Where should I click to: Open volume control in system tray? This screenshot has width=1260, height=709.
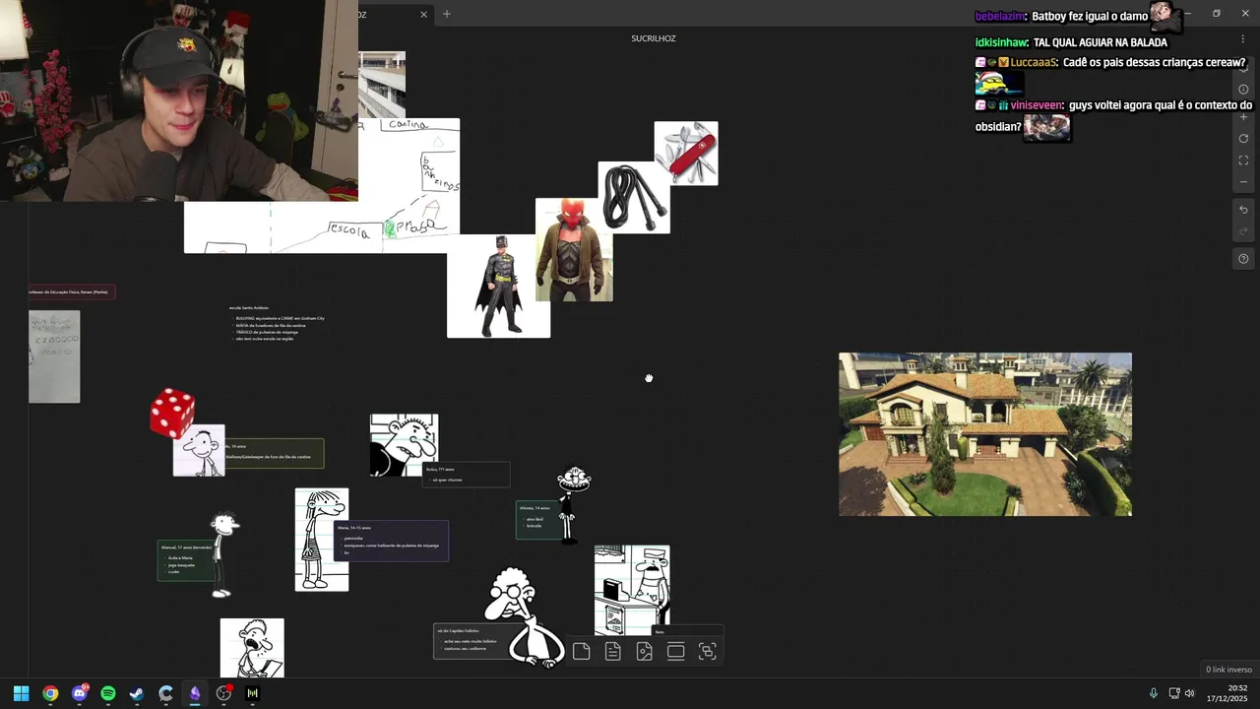[x=1190, y=693]
